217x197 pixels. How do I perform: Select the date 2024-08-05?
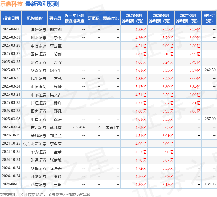pos(11,184)
